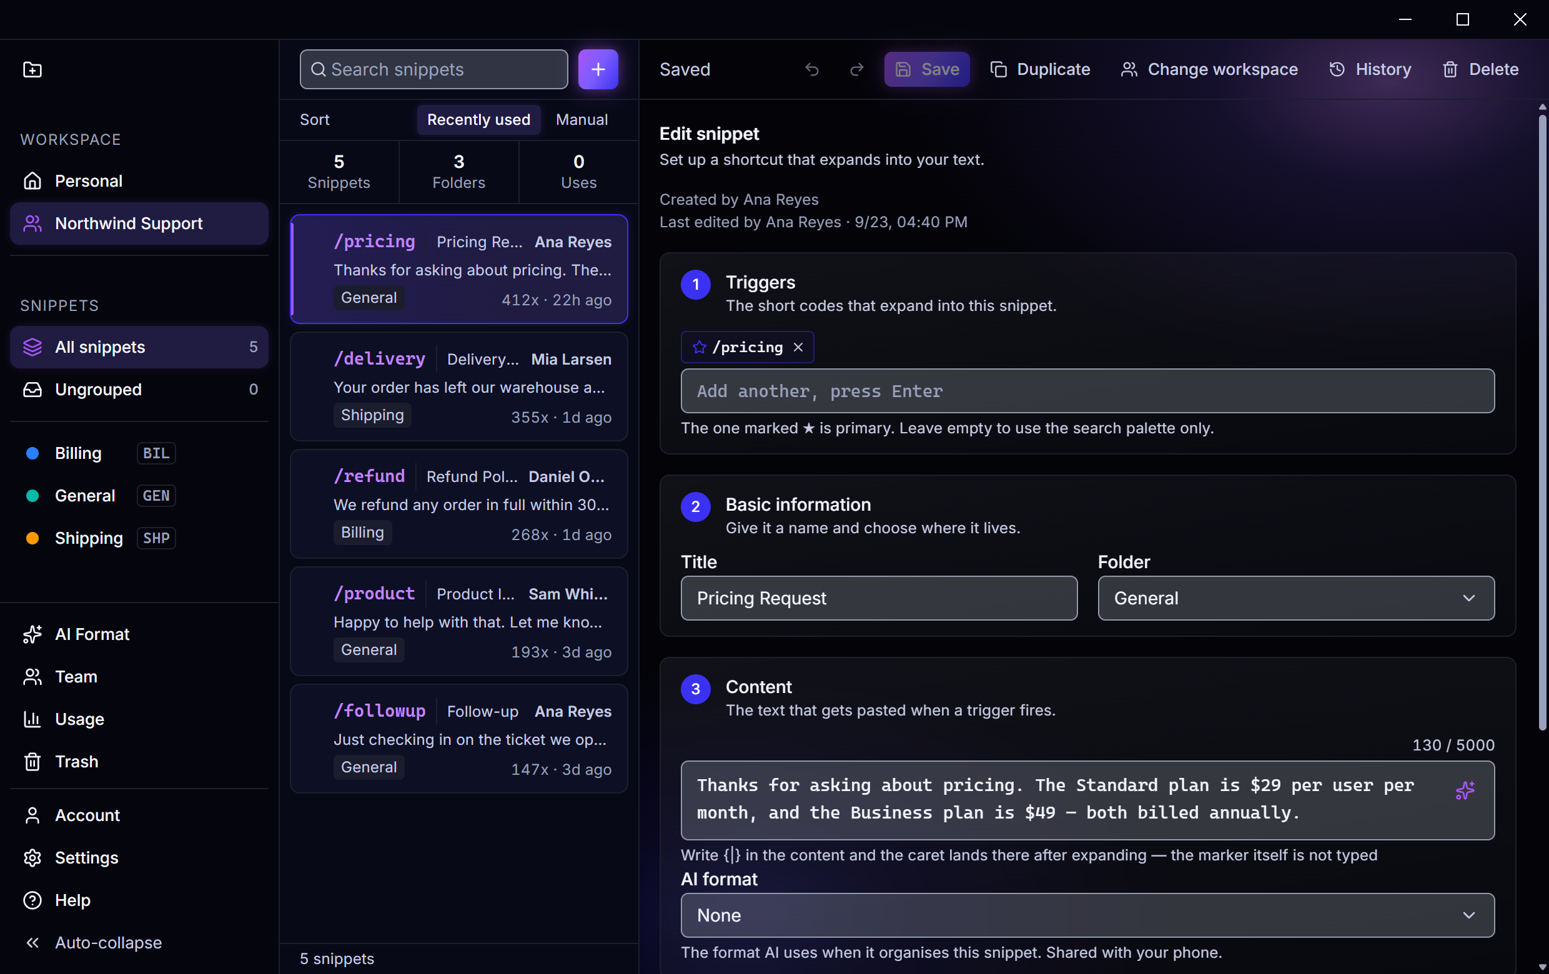The height and width of the screenshot is (974, 1549).
Task: Open the Folder dropdown showing General
Action: (x=1295, y=598)
